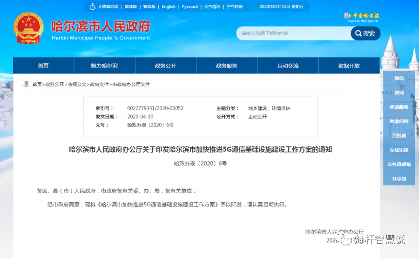Open the 魅力哈尔滨 navigation tab
Screen dimensions: 419x258
pyautogui.click(x=104, y=66)
